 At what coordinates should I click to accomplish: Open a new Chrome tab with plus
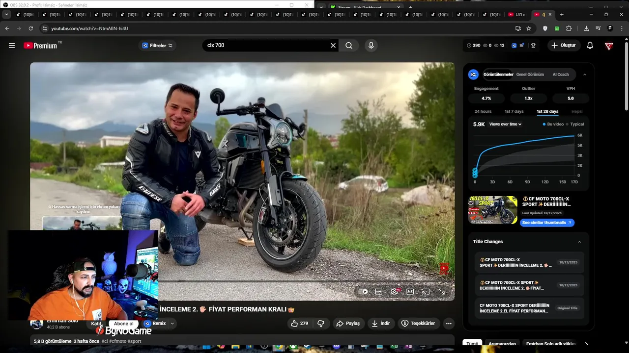562,15
